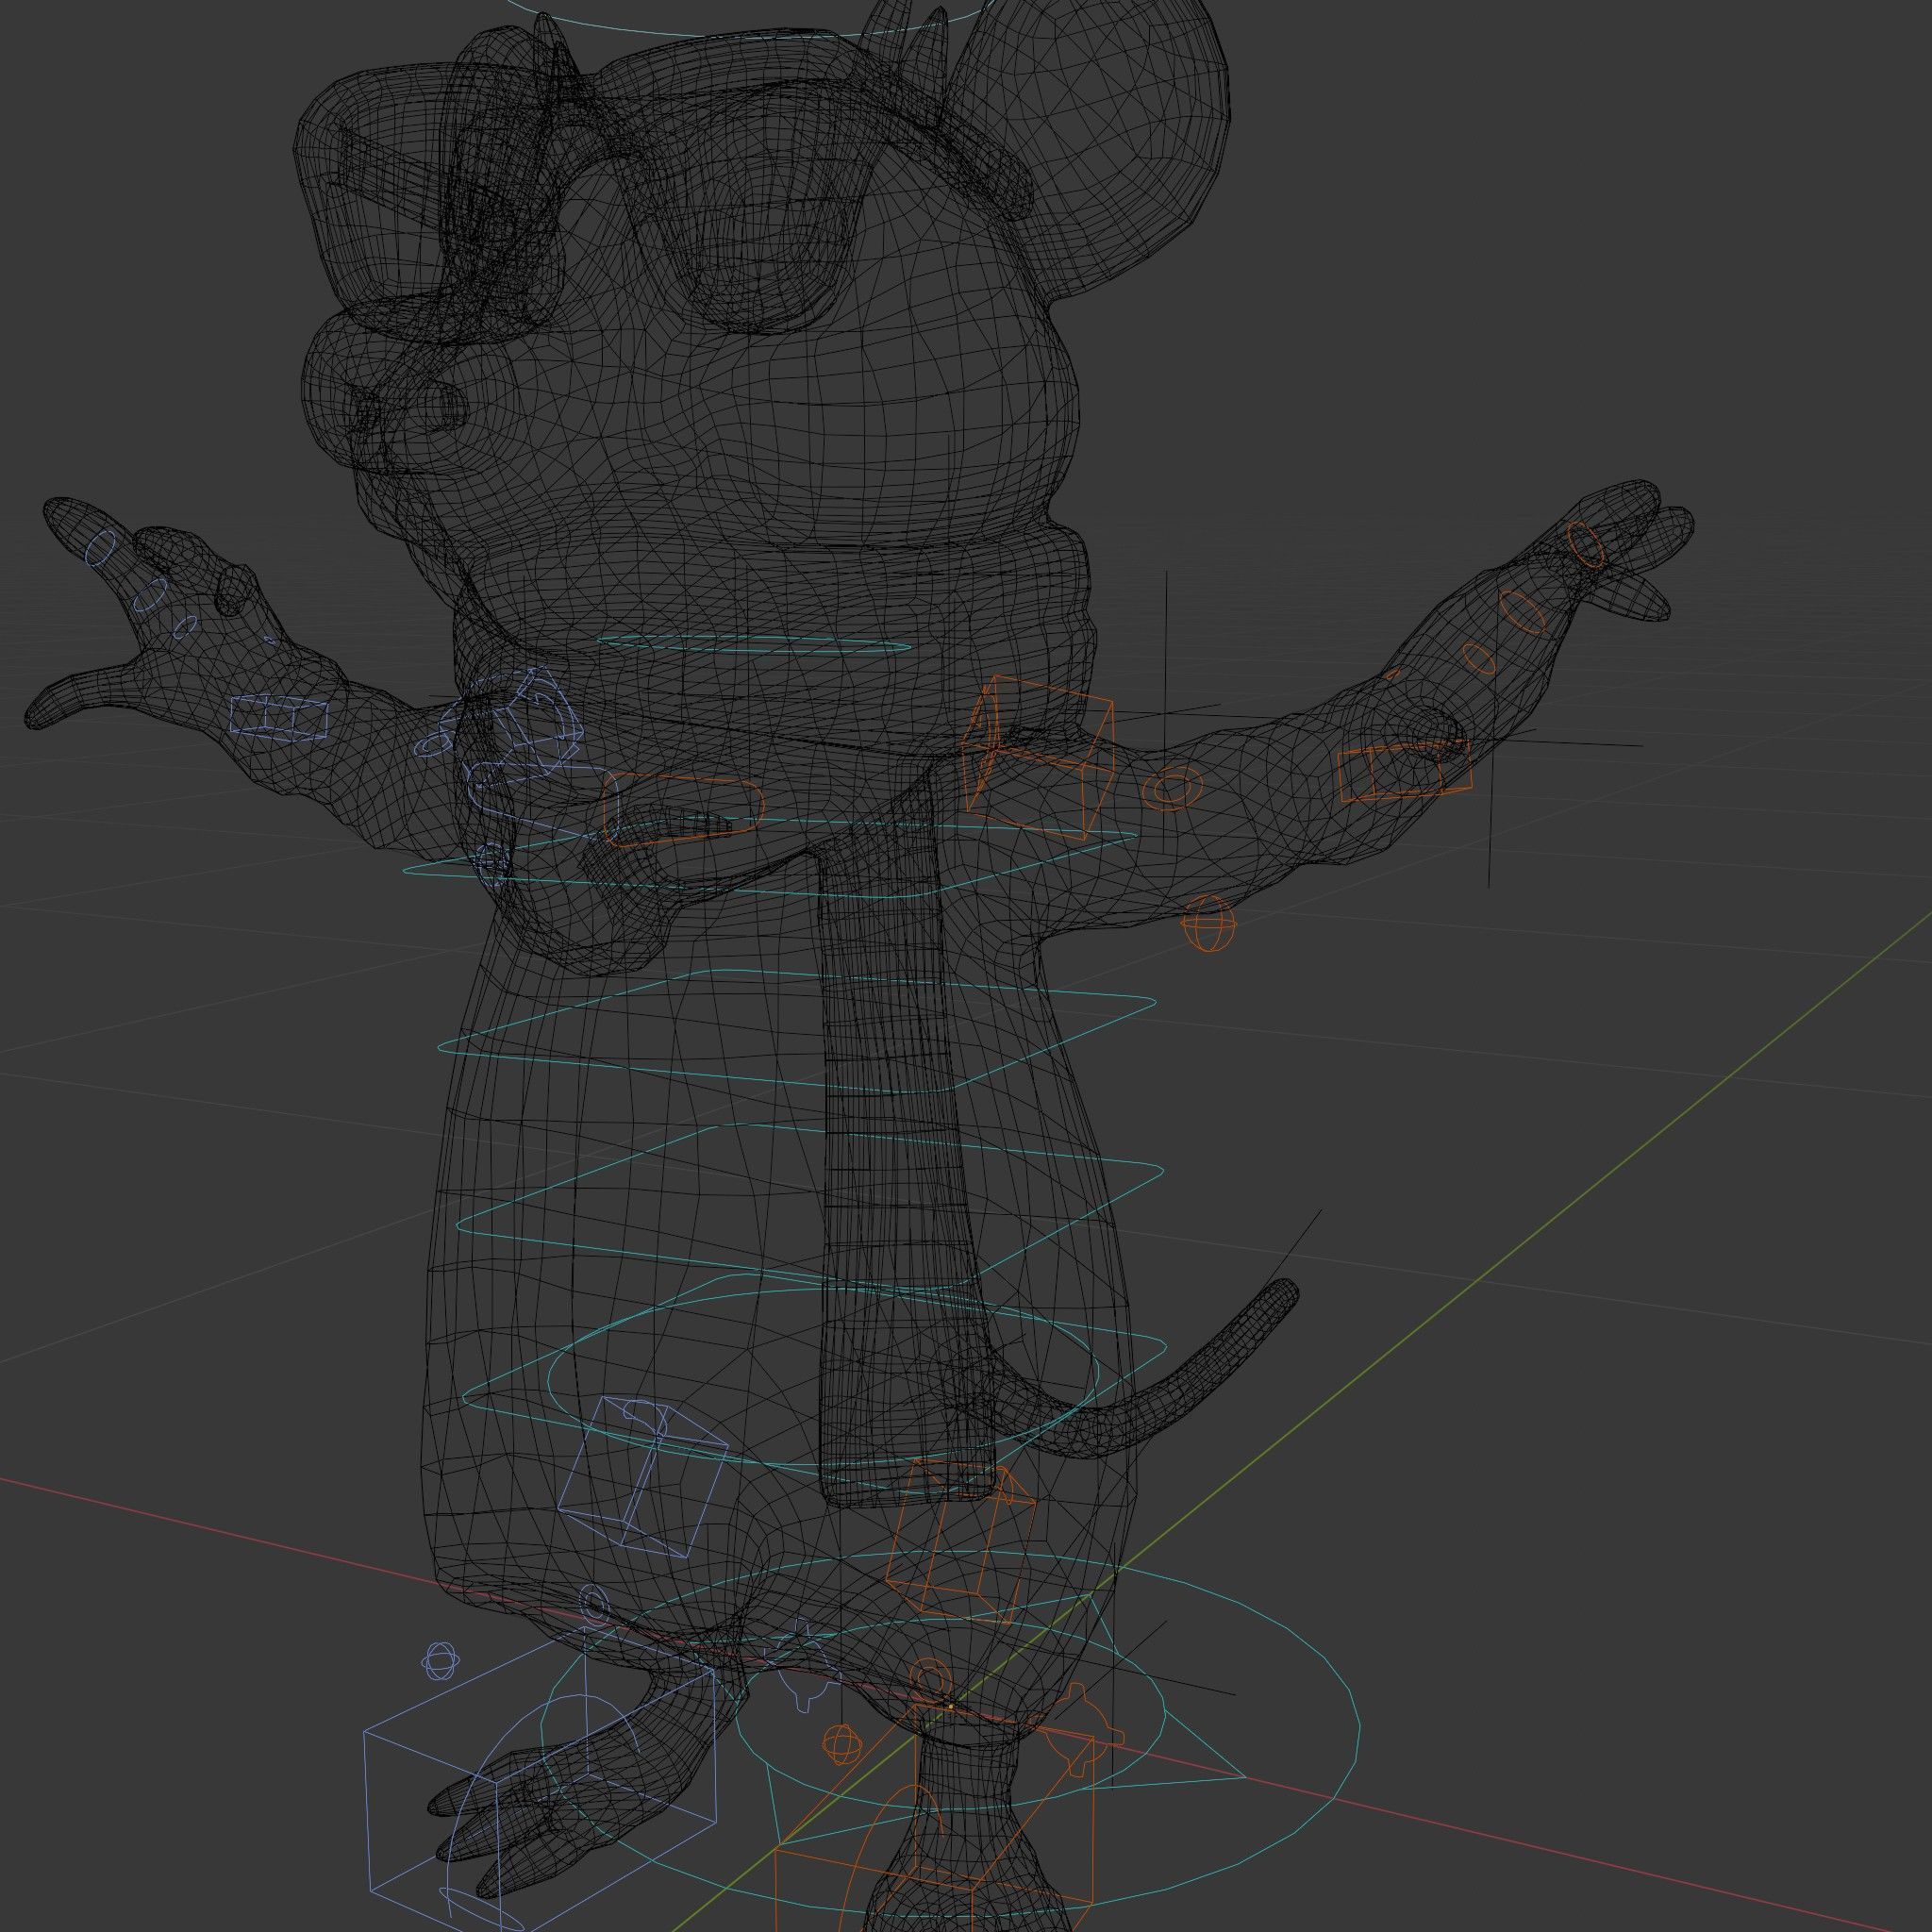
Task: Click the orange double-ring elbow control
Action: [x=1172, y=787]
